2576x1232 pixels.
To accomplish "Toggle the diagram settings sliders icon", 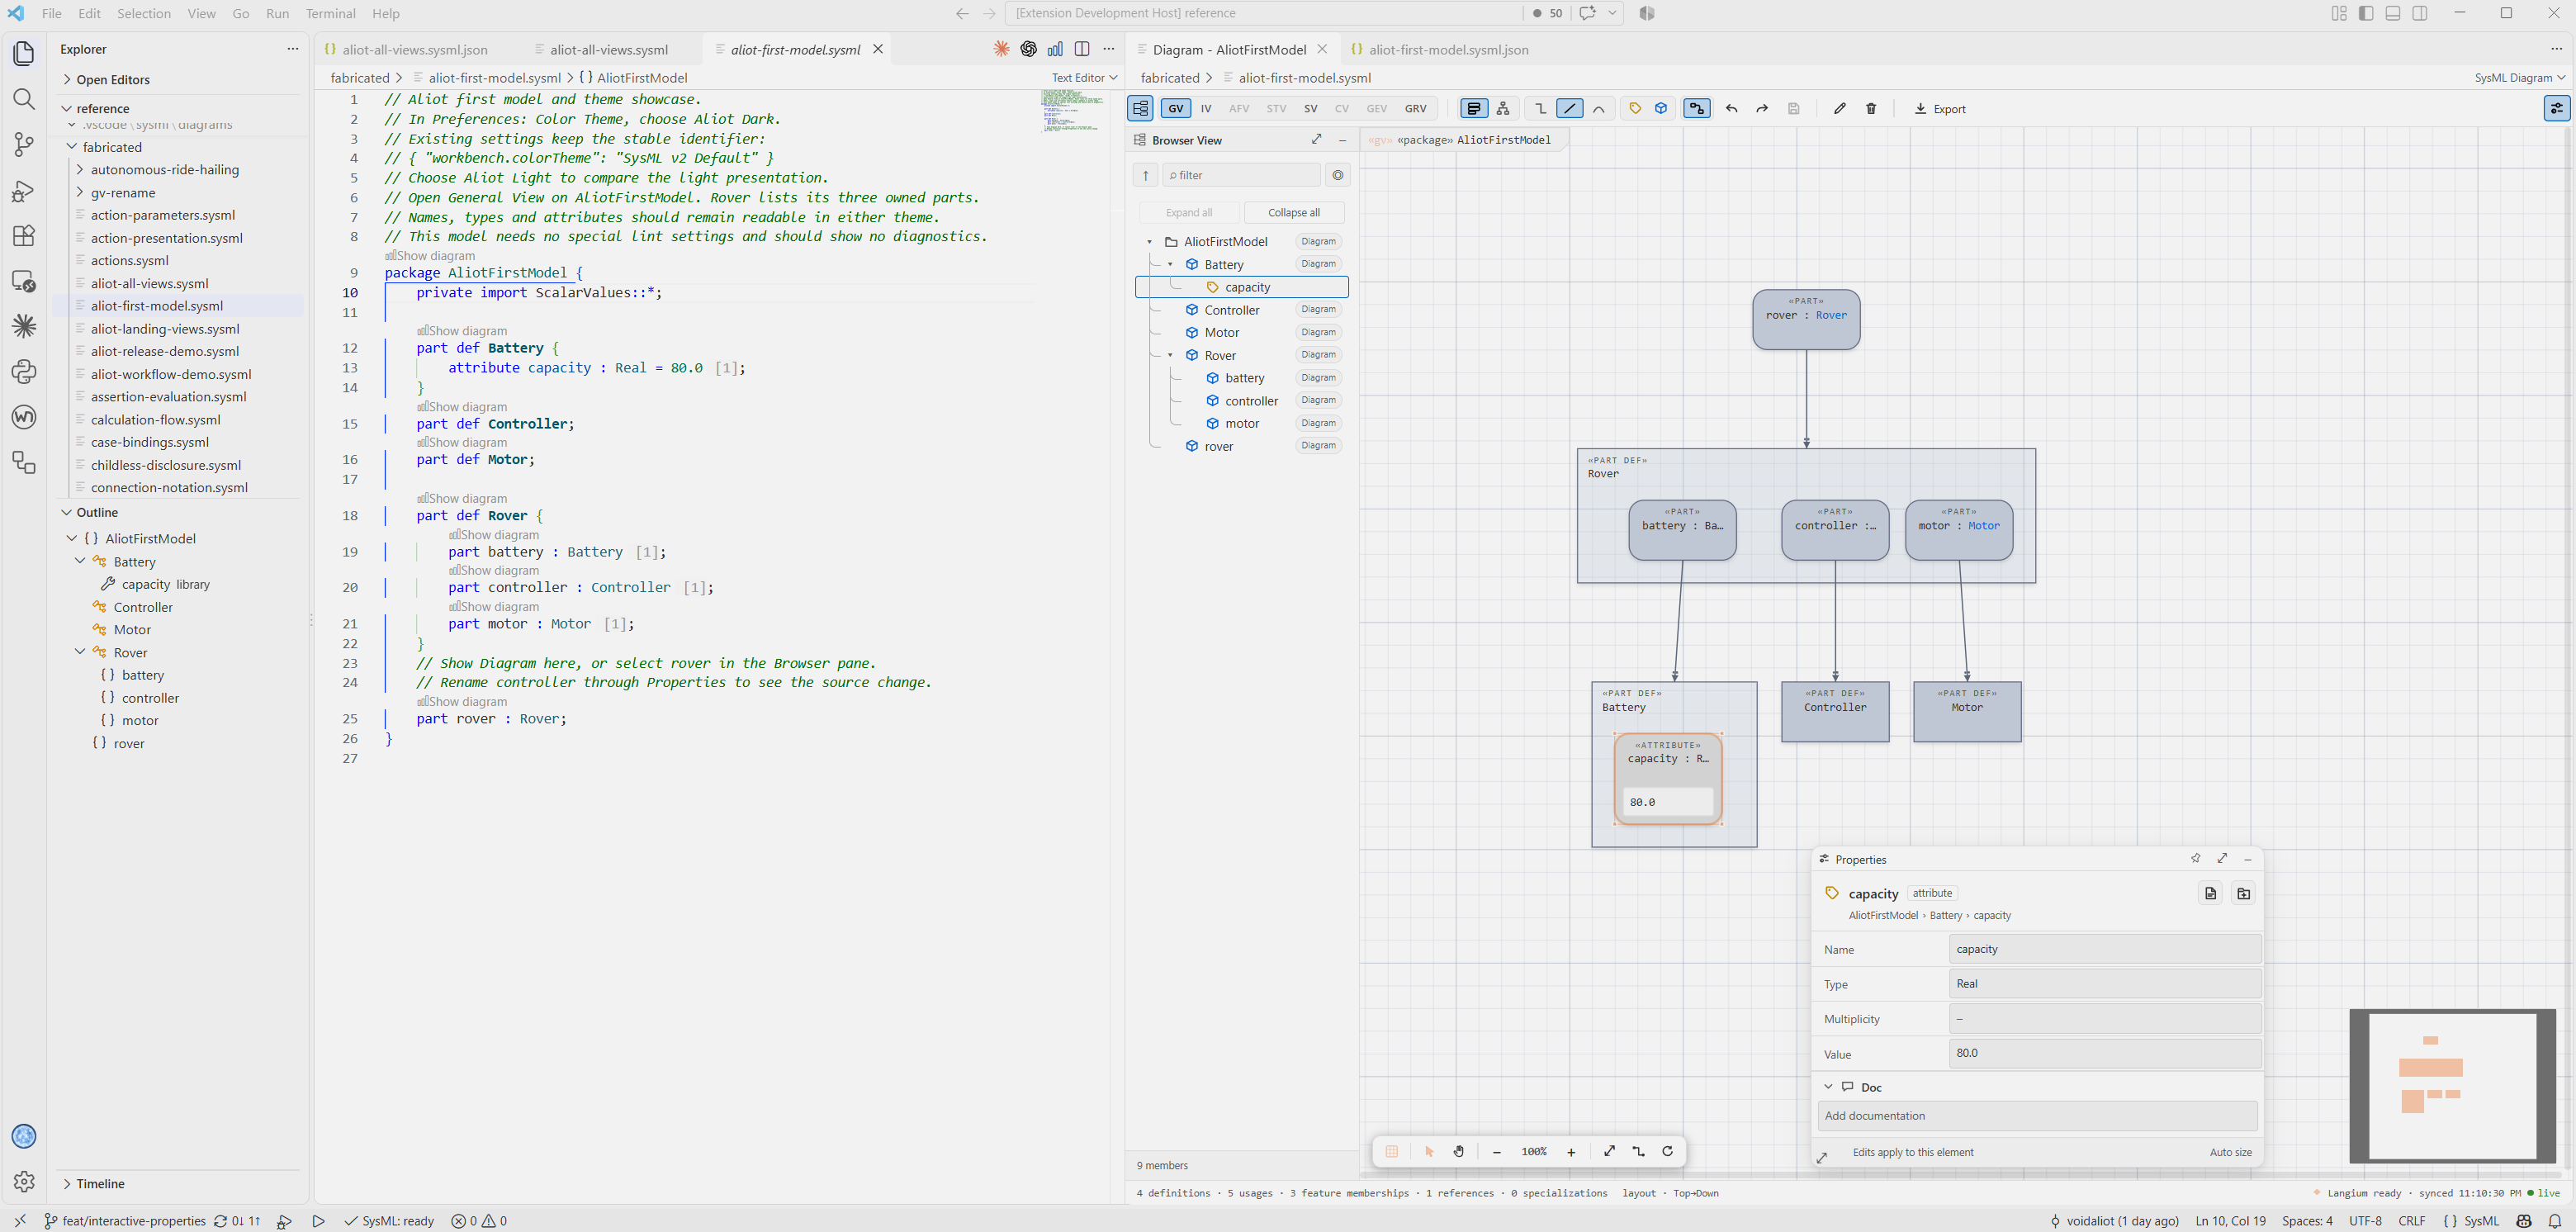I will click(2556, 109).
